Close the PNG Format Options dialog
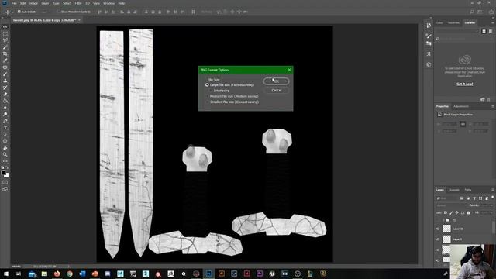 coord(289,70)
